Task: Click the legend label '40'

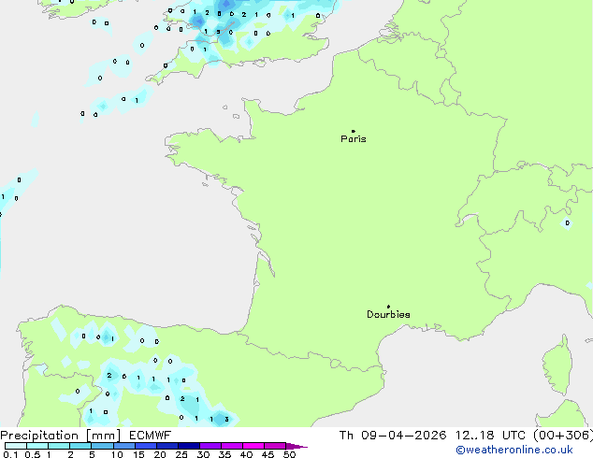Action: coord(246,454)
